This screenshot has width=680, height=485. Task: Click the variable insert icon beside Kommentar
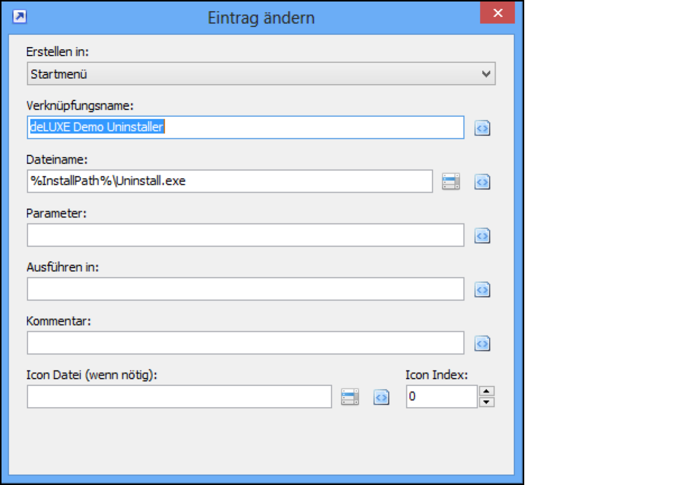(x=482, y=344)
